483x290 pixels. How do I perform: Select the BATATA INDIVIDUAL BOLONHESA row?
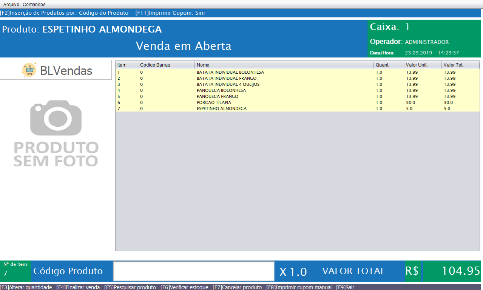(230, 72)
